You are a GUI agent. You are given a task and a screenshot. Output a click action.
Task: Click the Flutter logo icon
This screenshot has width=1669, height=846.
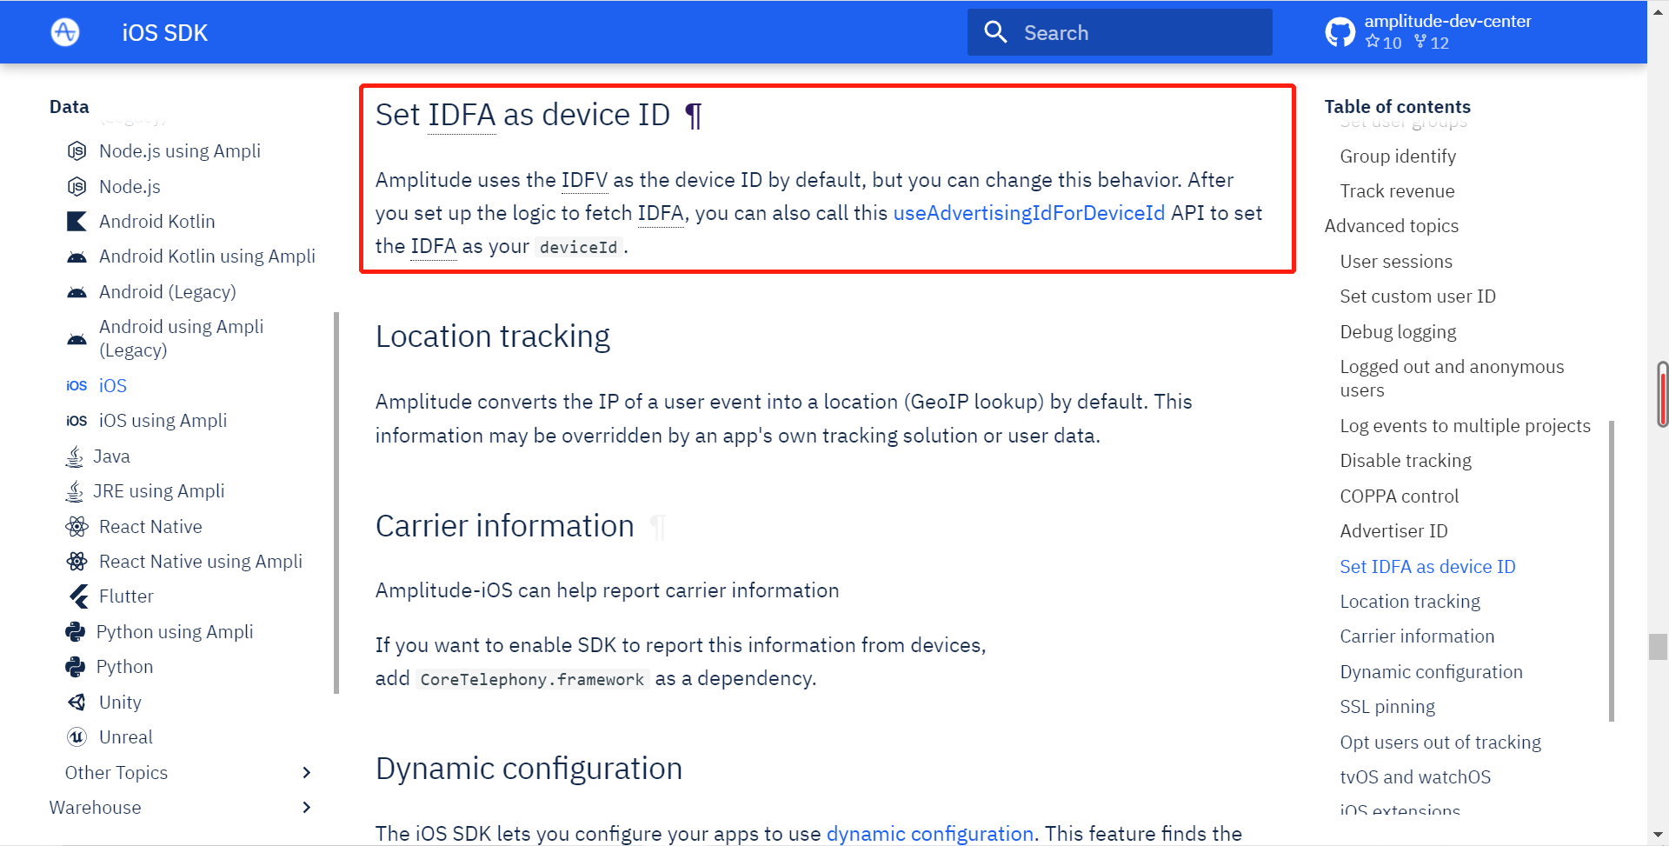78,596
